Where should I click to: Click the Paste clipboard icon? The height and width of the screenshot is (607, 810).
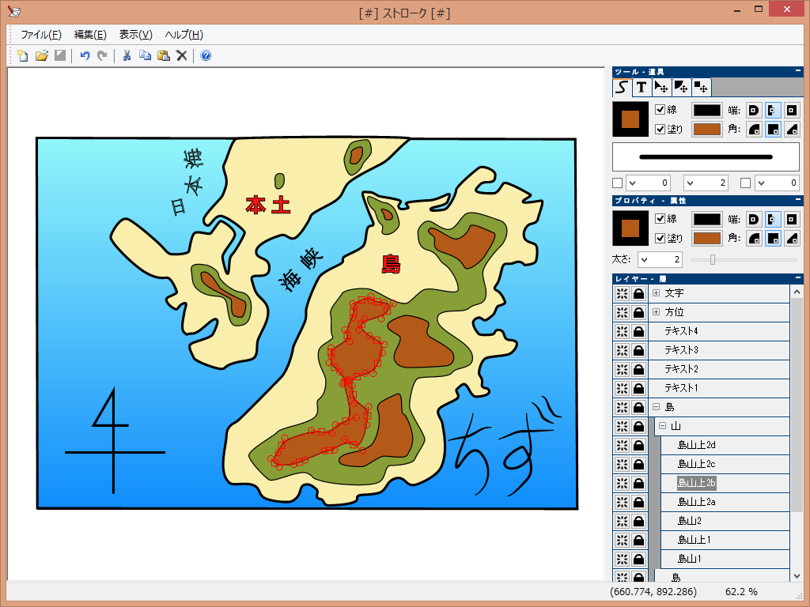tap(163, 55)
